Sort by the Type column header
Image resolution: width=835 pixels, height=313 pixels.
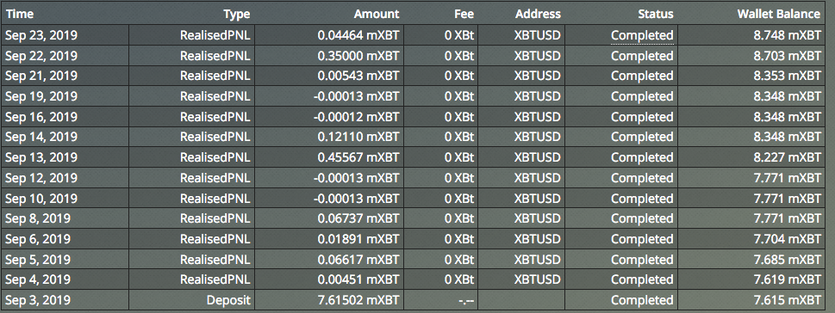[x=236, y=15]
